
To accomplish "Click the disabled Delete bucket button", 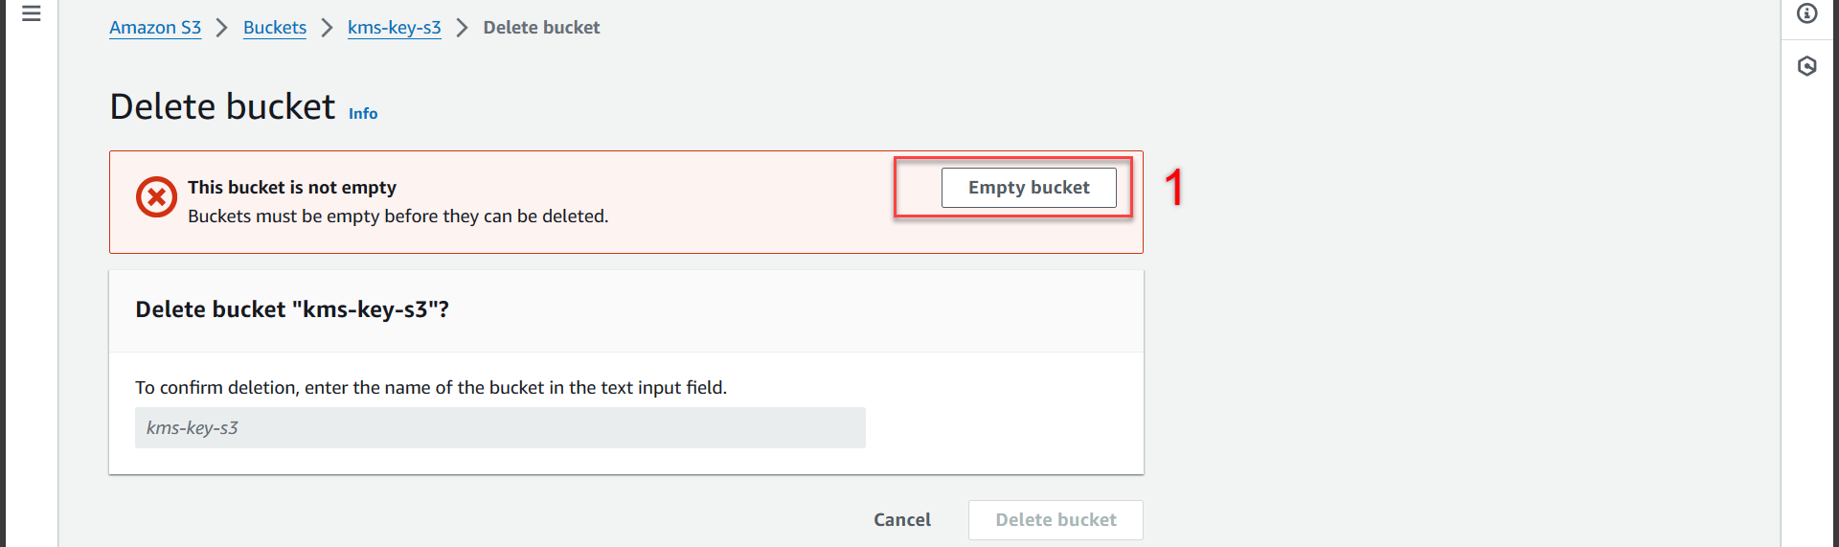I will [1056, 520].
